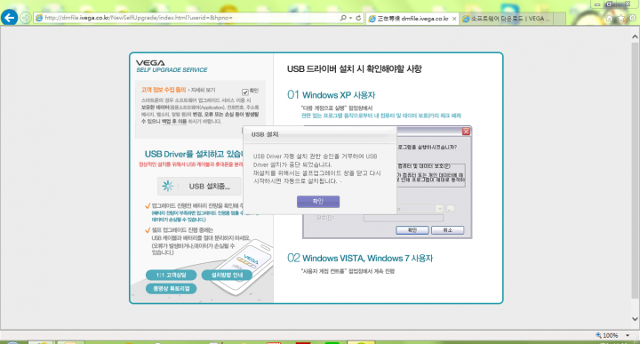Open the address bar search dropdown arrow
Image resolution: width=640 pixels, height=344 pixels.
(350, 18)
